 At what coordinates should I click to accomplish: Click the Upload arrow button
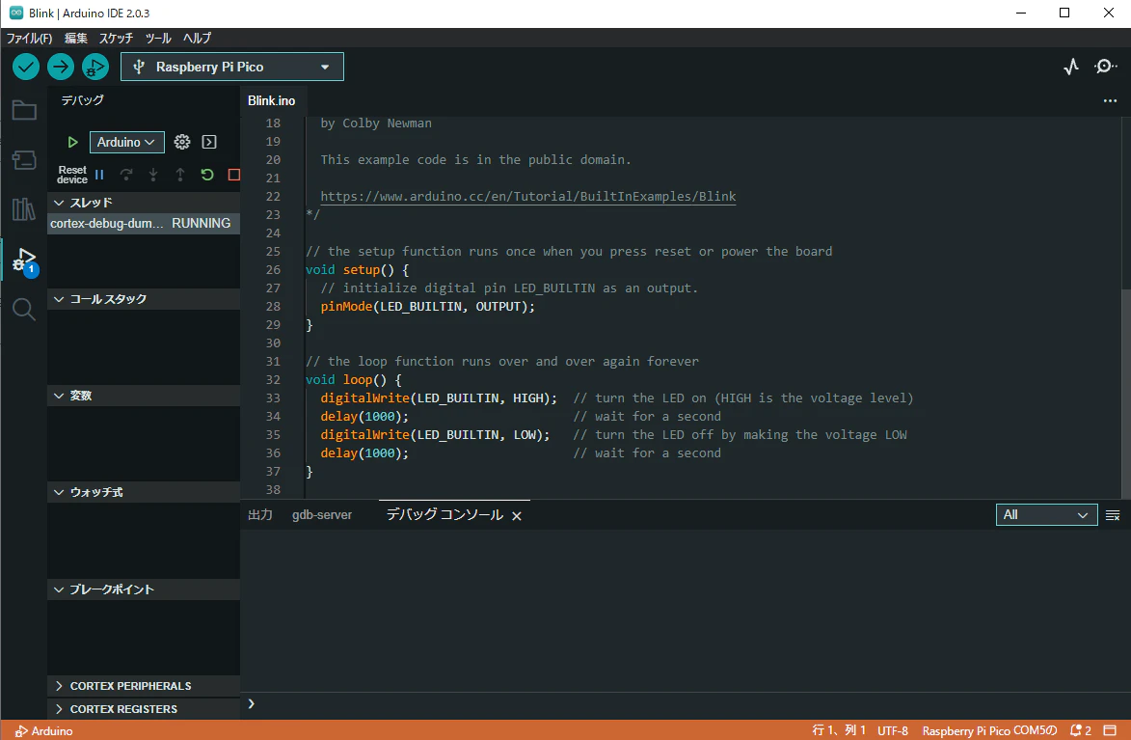click(61, 68)
